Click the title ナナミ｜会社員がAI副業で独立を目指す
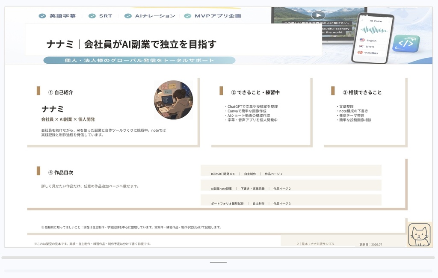 click(131, 44)
